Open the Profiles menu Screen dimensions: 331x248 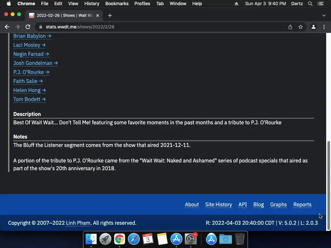pyautogui.click(x=142, y=4)
